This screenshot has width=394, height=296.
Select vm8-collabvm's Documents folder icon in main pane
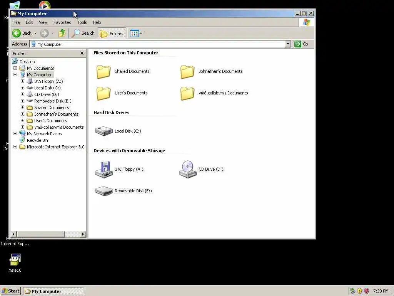[x=187, y=93]
